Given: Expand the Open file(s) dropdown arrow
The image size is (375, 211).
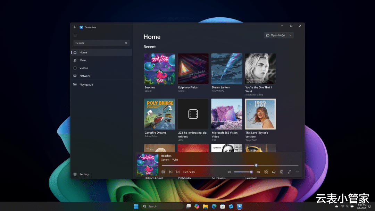Looking at the screenshot, I should coord(290,35).
